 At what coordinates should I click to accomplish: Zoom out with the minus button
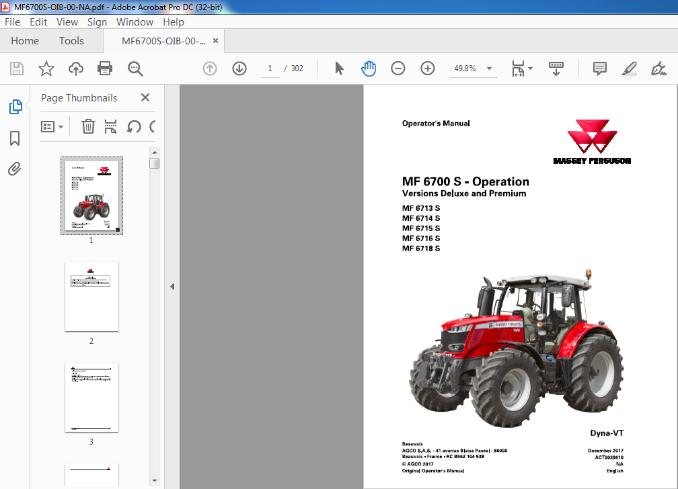[x=398, y=69]
